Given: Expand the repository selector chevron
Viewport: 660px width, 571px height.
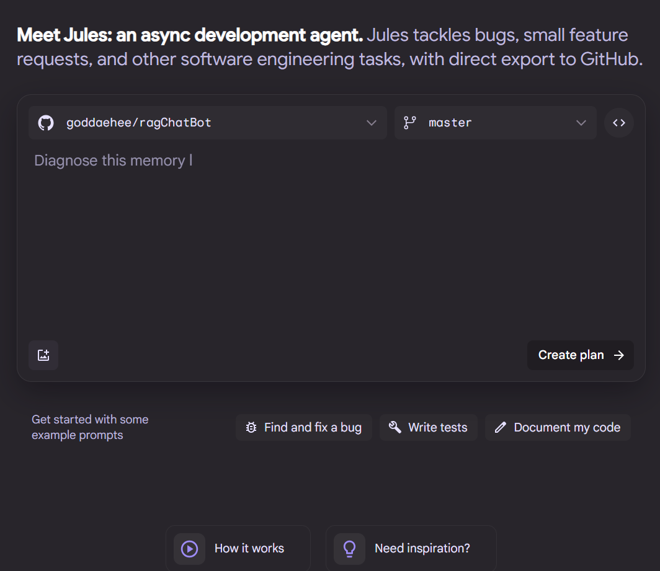Looking at the screenshot, I should pos(371,123).
